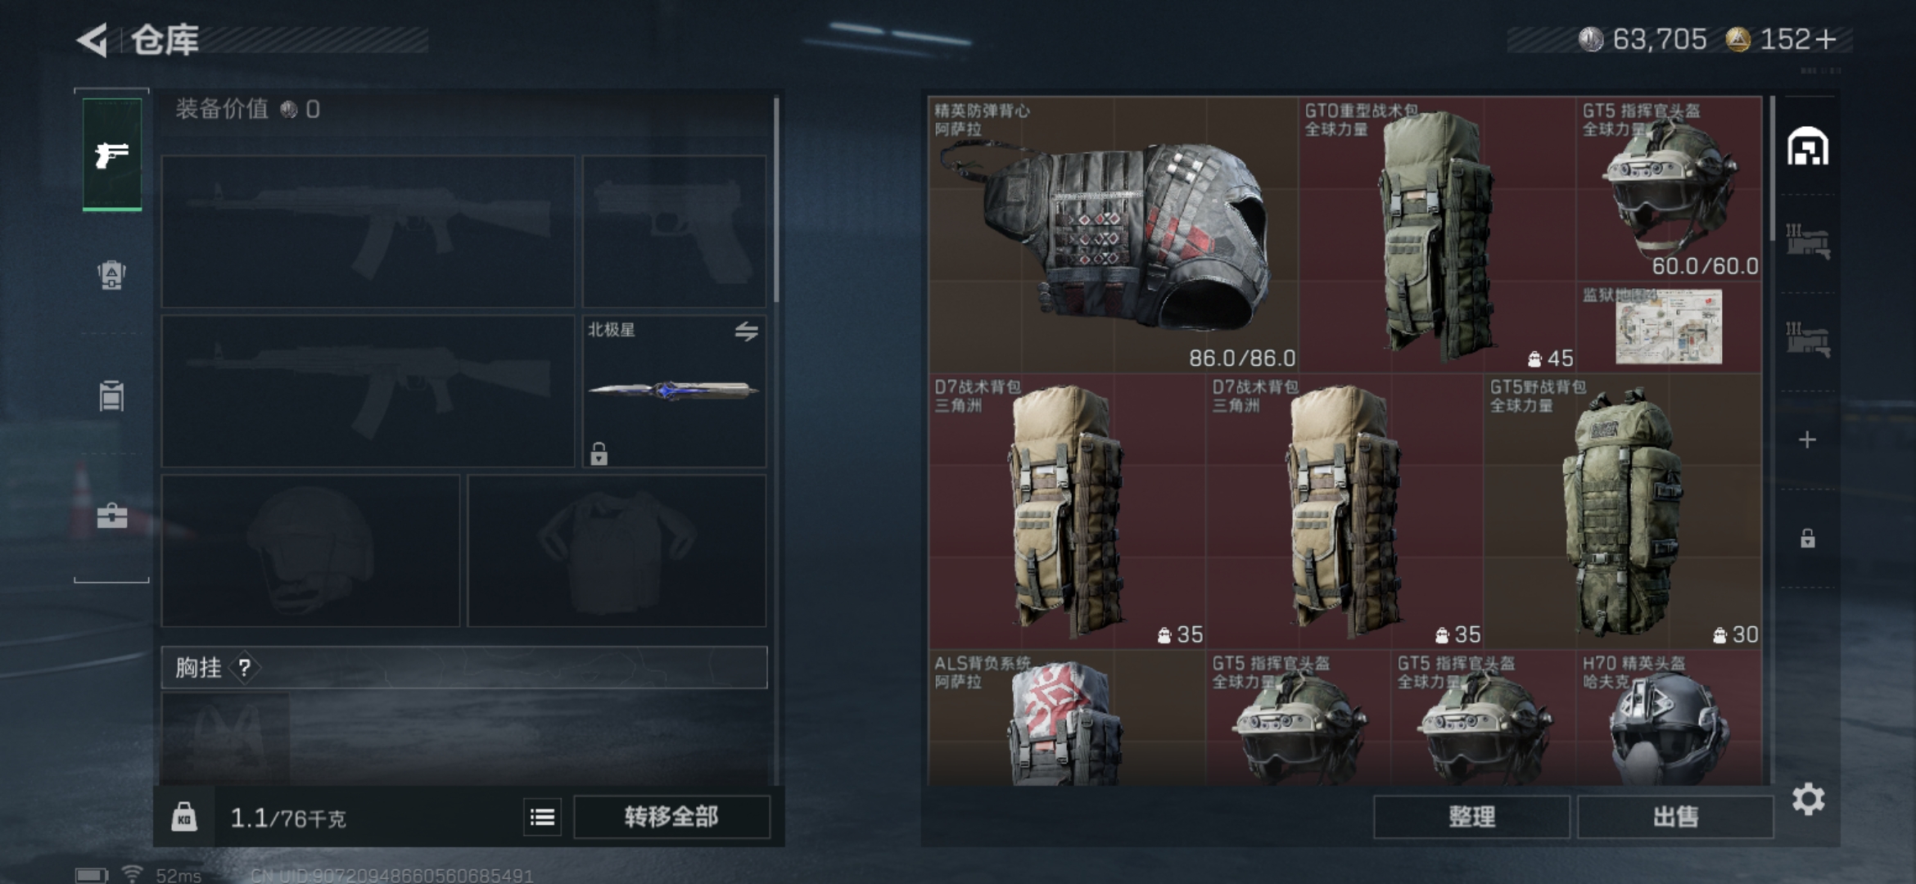
Task: Select the weapons pistol tab in sidebar
Action: 112,155
